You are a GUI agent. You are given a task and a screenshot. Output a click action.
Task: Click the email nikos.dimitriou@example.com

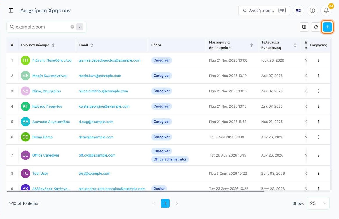pos(103,91)
